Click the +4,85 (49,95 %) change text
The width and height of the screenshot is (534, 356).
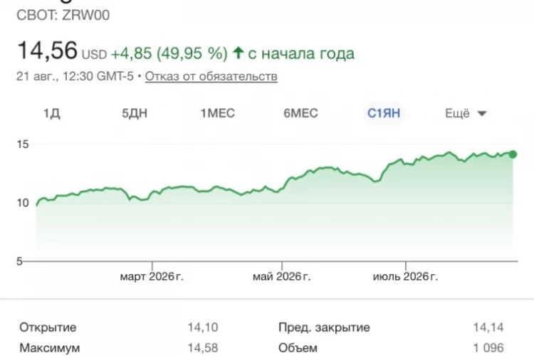(x=169, y=53)
